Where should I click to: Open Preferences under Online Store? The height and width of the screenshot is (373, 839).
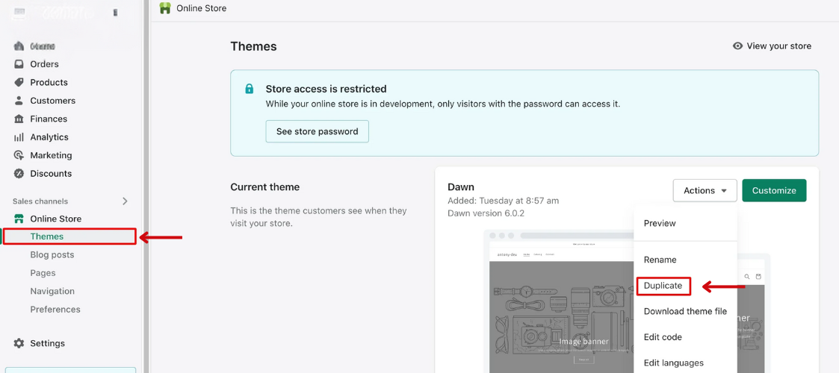click(x=55, y=310)
